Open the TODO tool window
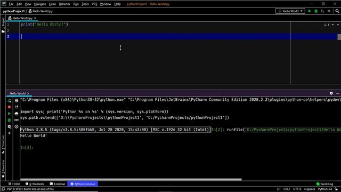 (14, 184)
